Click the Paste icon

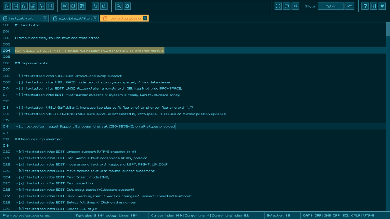(x=82, y=6)
